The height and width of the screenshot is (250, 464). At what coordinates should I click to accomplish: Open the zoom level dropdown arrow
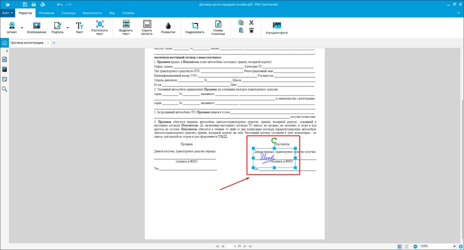point(454,246)
